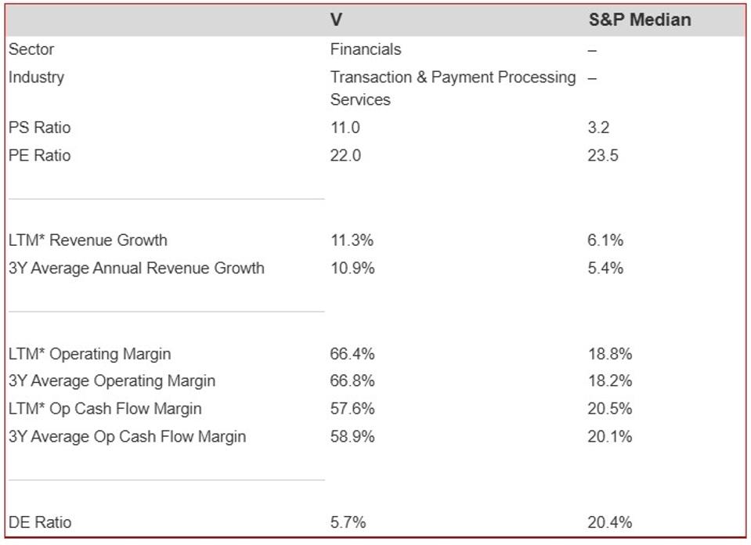Select the LTM* Revenue Growth label
Screen dimensions: 751x545
(x=88, y=240)
